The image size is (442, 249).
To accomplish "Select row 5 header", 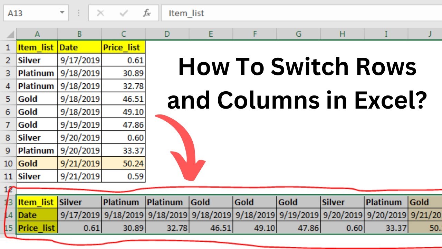I will point(8,99).
